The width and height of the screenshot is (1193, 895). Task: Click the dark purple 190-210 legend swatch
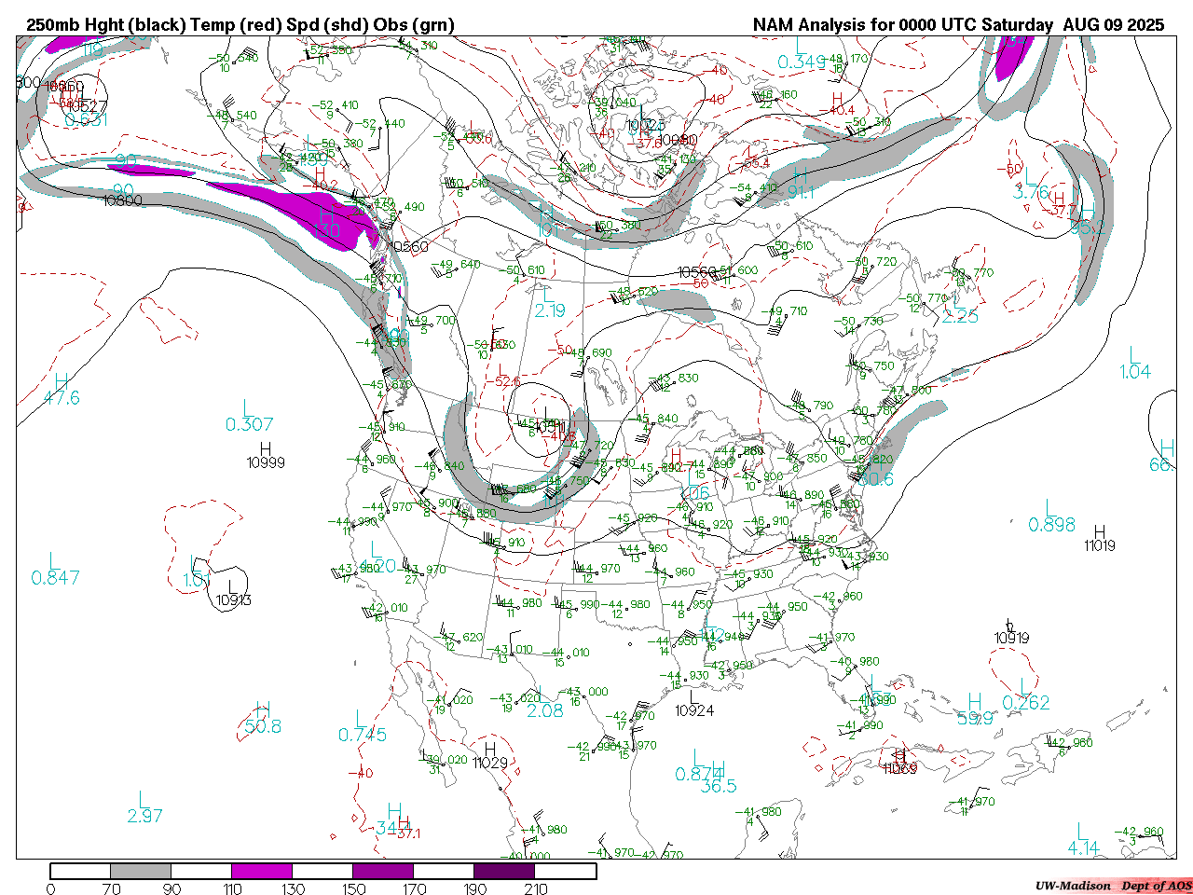pos(504,872)
